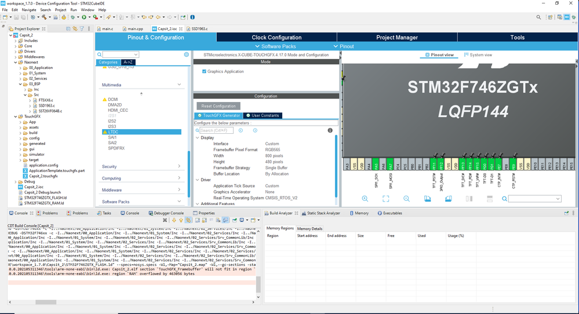579x314 pixels.
Task: Open the Clock Configuration tab
Action: point(276,37)
